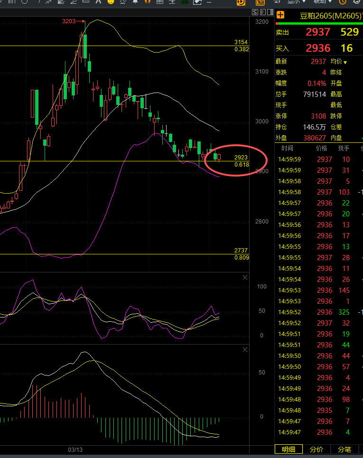
Task: Select the 14:59:55 trade with volume 28
Action: click(x=319, y=258)
